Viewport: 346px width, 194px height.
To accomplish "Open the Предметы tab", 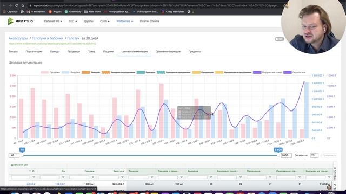I will (195, 52).
